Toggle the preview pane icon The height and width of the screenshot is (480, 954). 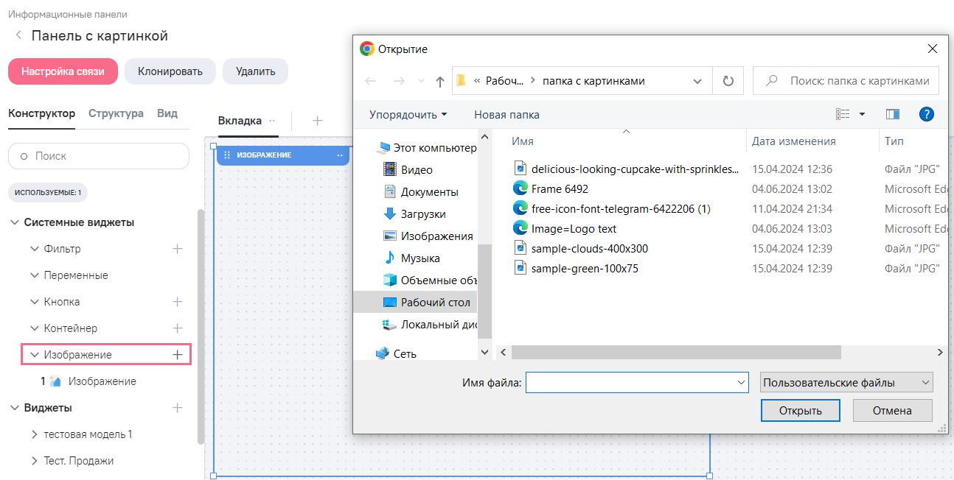pos(893,114)
